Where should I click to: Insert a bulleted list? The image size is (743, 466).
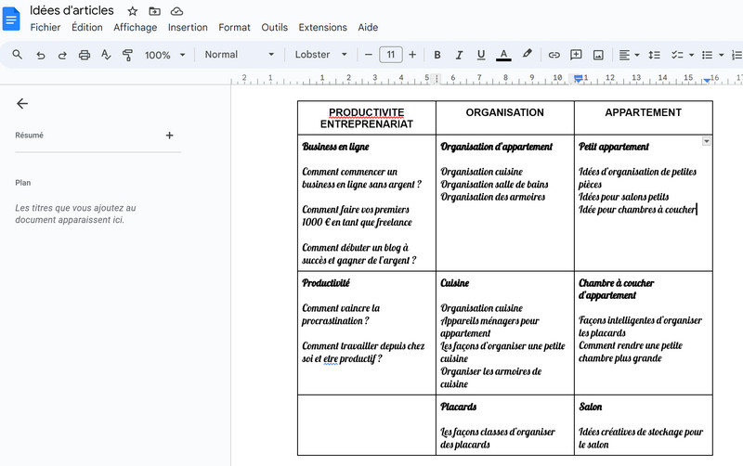[707, 55]
